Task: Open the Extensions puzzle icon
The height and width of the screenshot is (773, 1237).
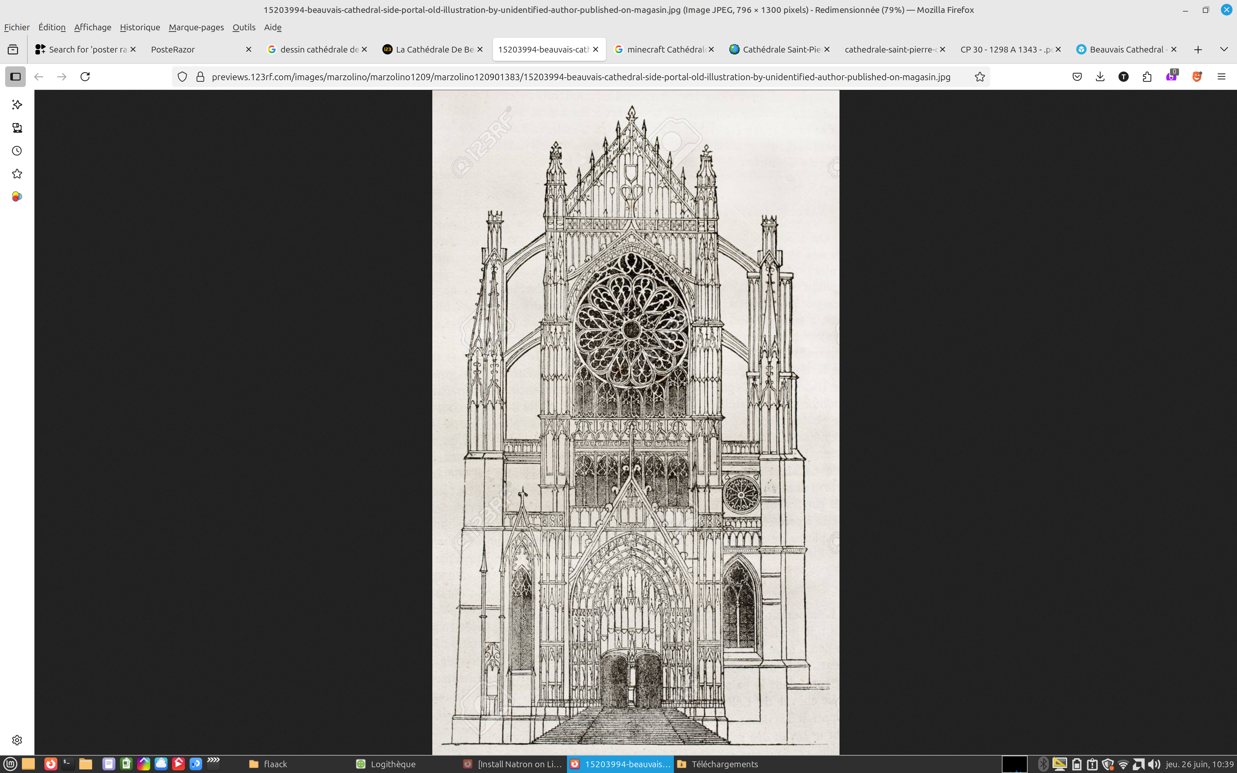Action: [1147, 77]
